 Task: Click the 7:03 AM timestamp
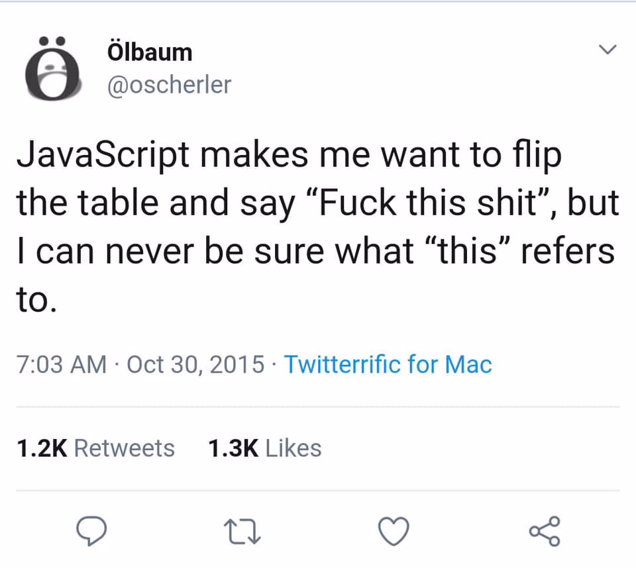pyautogui.click(x=62, y=364)
